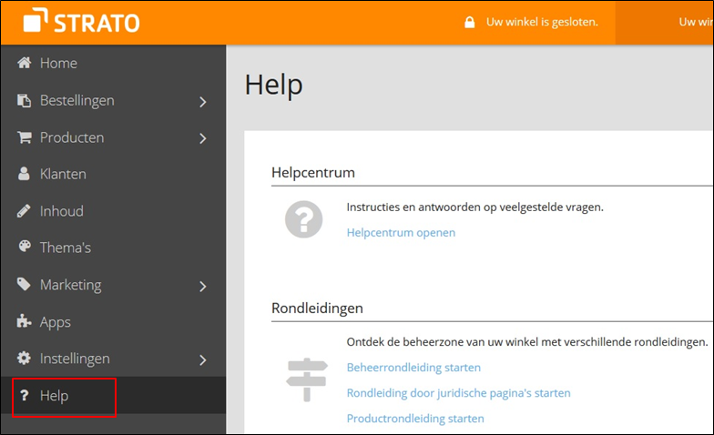Click the tag icon beside Marketing

click(x=24, y=284)
